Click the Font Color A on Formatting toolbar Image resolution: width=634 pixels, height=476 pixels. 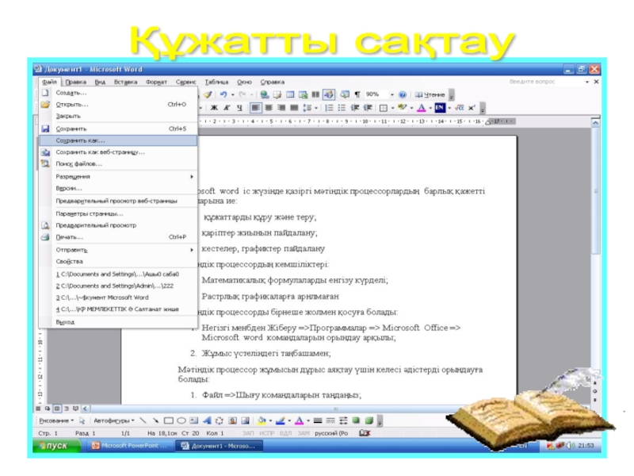click(x=421, y=108)
